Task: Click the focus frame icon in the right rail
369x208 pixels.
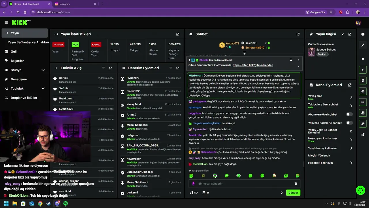Action: click(363, 59)
